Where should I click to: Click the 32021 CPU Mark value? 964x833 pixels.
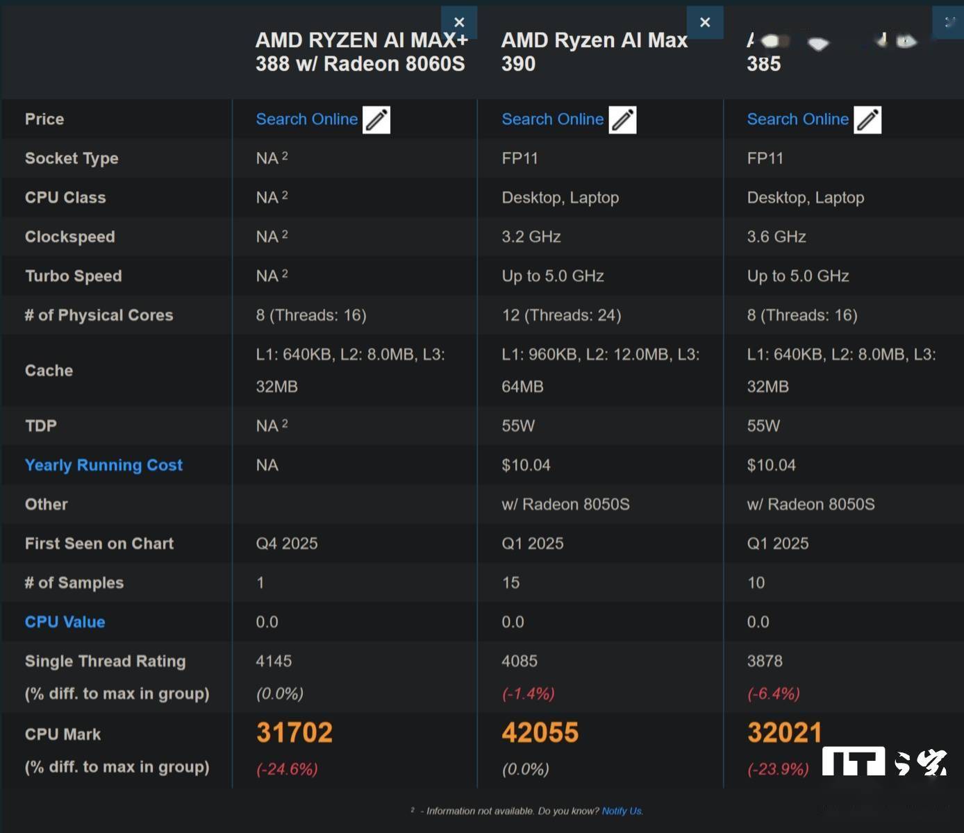[785, 733]
